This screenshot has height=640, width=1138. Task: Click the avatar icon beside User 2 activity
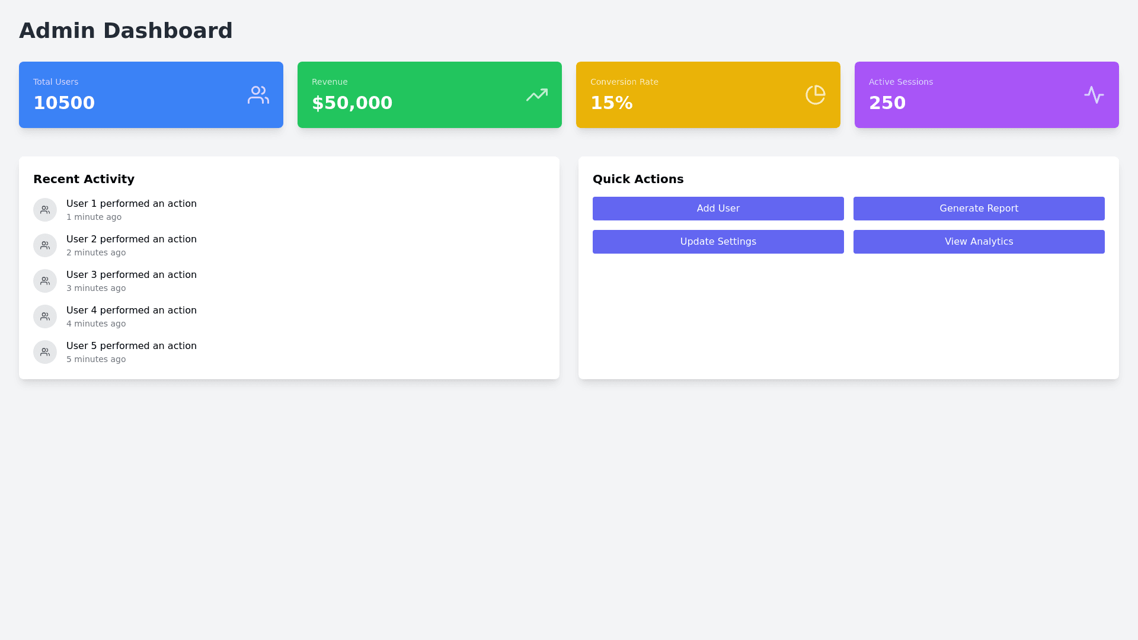click(45, 245)
